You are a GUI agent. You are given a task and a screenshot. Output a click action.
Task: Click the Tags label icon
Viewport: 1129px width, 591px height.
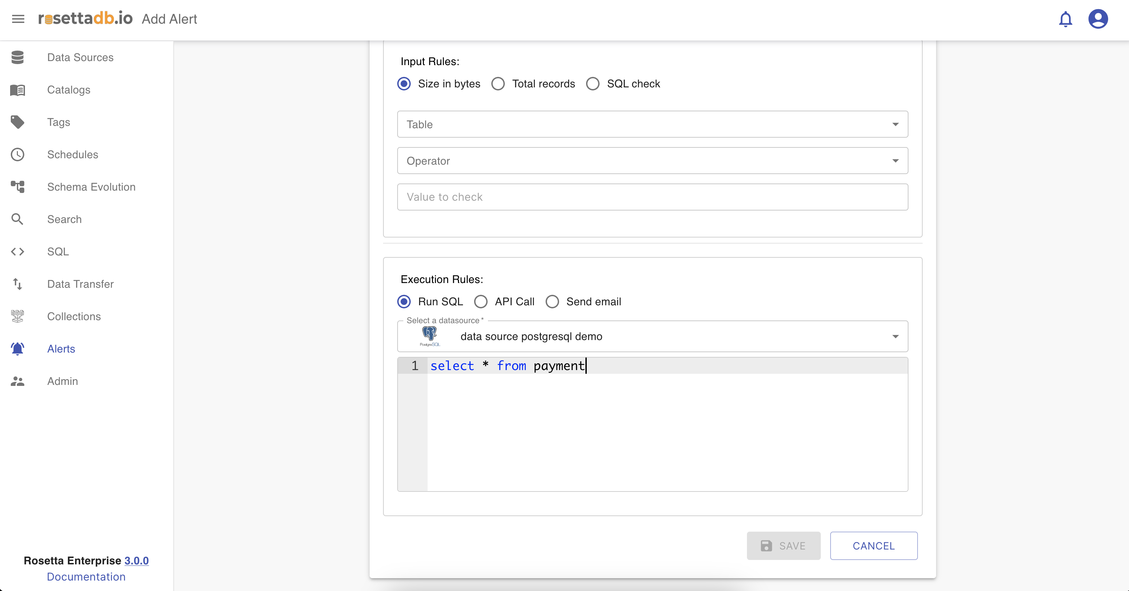pos(18,122)
